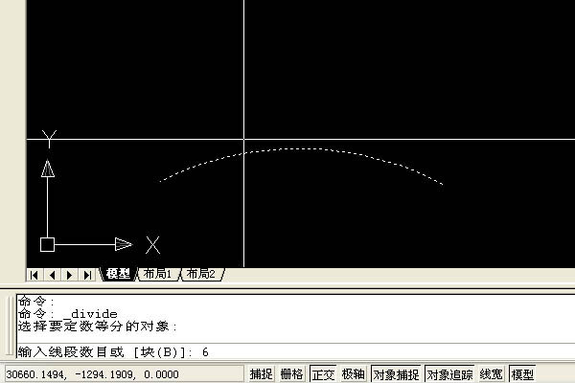Jump to first layout tab arrow
Viewport: 575px width, 383px height.
tap(34, 275)
